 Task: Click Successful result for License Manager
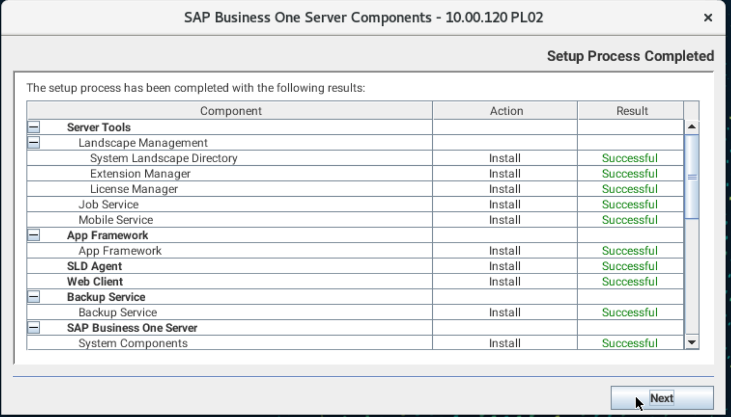click(x=630, y=189)
